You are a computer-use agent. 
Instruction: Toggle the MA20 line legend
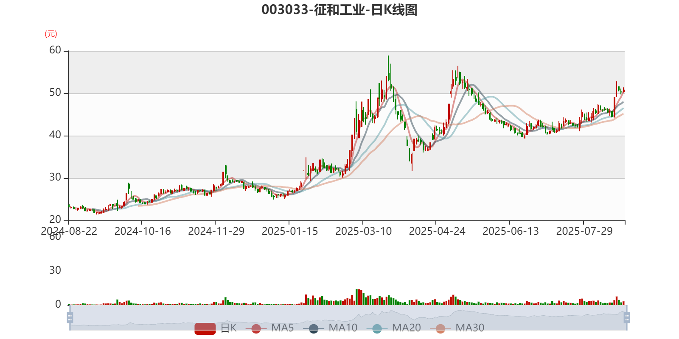click(x=394, y=328)
